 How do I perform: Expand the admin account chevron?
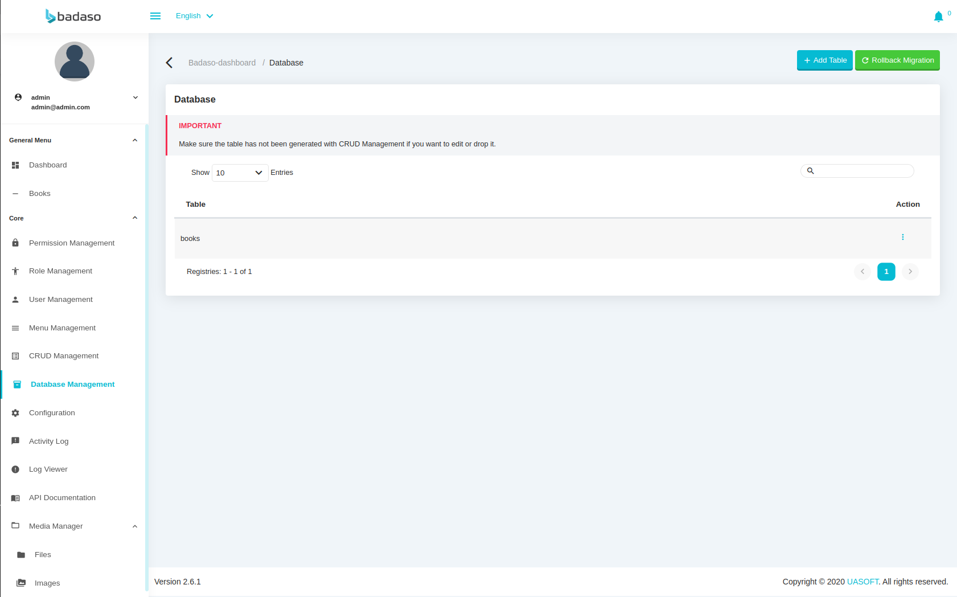[135, 97]
